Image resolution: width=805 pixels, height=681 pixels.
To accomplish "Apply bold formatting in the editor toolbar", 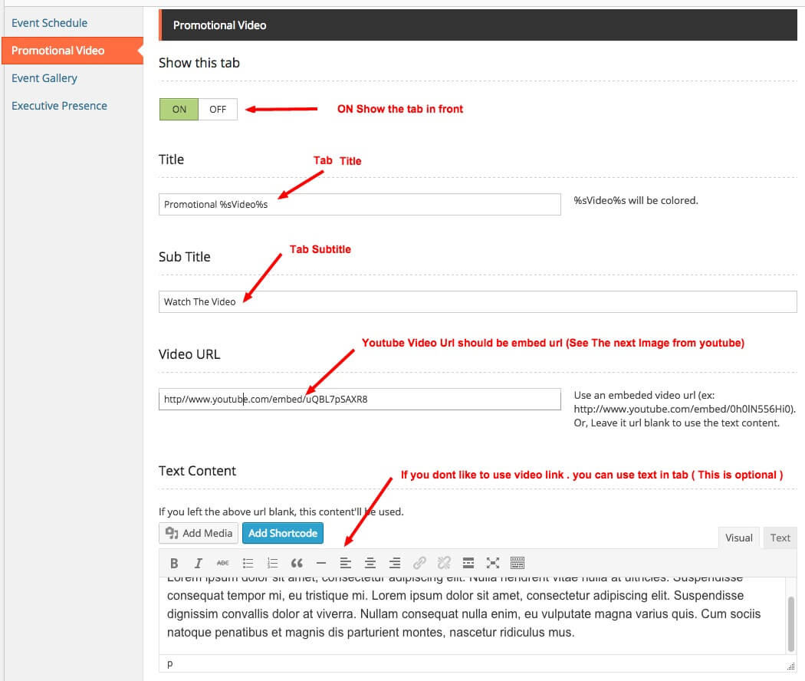I will tap(174, 563).
